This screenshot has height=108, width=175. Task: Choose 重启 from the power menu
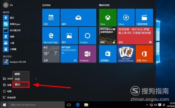click(x=21, y=84)
